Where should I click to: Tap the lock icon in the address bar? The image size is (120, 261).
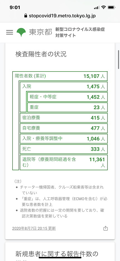click(26, 16)
